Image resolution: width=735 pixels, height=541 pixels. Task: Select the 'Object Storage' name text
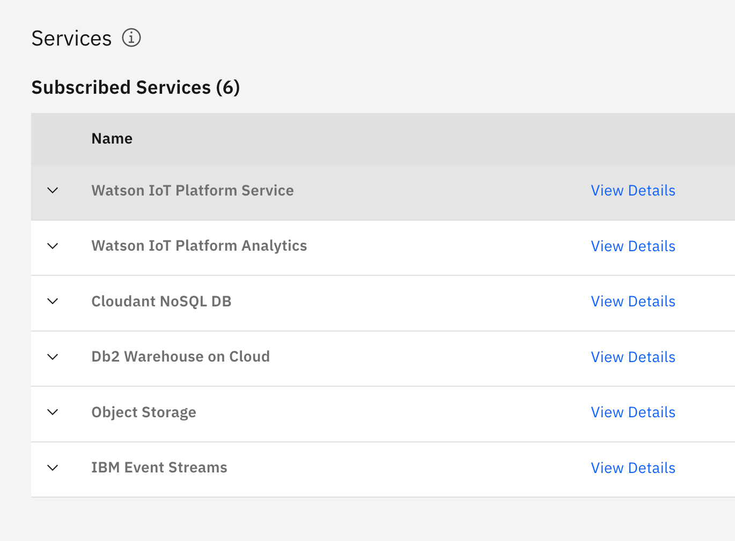point(144,412)
